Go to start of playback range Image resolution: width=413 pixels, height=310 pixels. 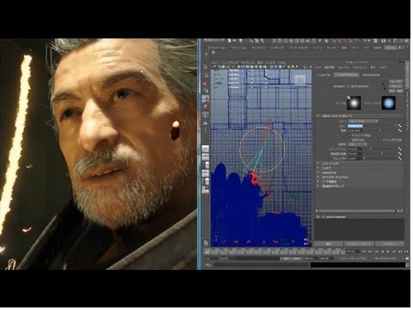pos(364,252)
